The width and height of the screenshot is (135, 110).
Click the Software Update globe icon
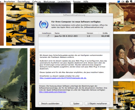(x=44, y=24)
